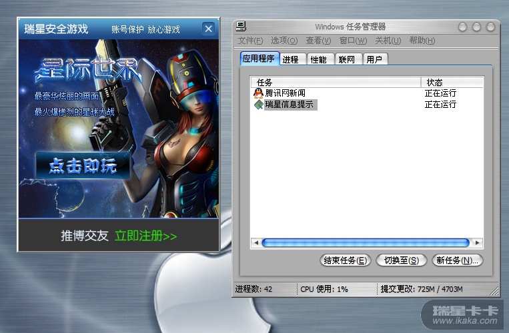Click the last round button on the Task Manager title bar
Screen dimensions: 509x333
[490, 27]
